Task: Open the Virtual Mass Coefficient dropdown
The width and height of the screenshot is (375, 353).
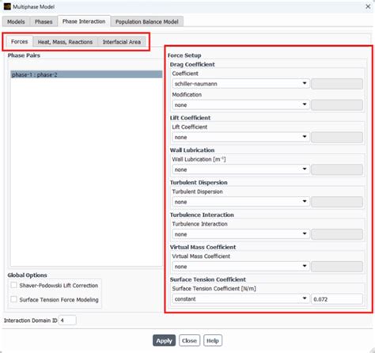Action: pyautogui.click(x=241, y=267)
